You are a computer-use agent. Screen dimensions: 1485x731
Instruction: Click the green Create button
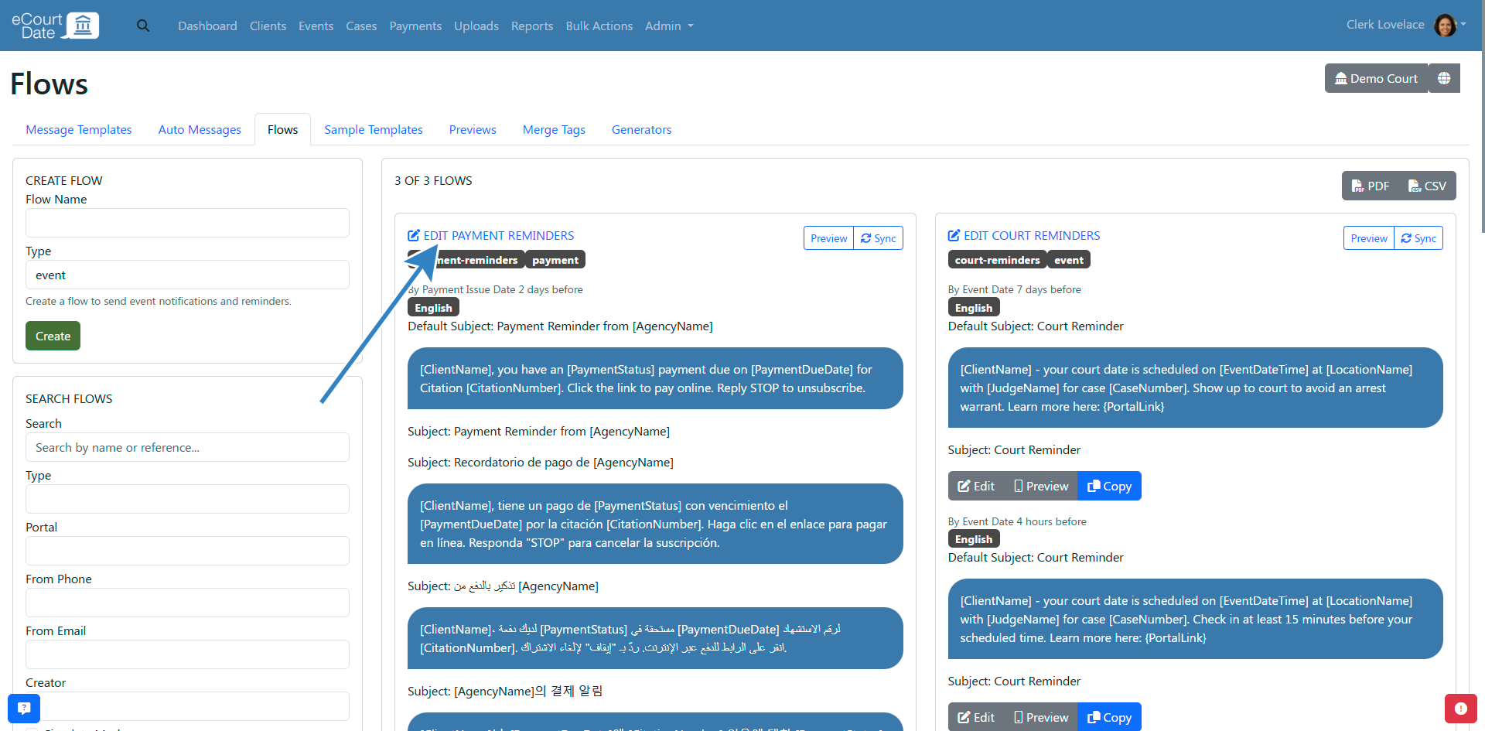tap(53, 336)
